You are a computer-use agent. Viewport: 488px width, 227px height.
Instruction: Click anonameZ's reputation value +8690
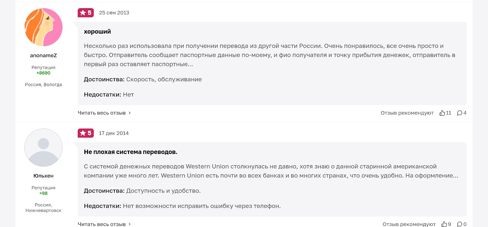(x=43, y=73)
